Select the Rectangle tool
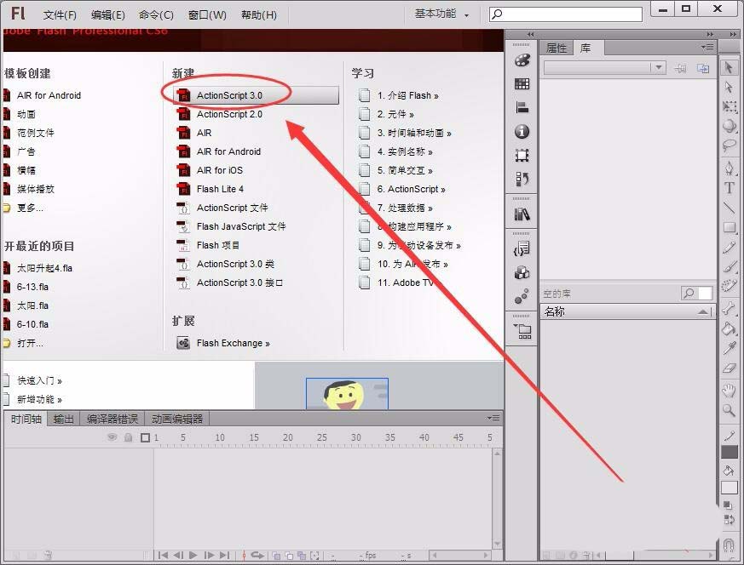 730,227
